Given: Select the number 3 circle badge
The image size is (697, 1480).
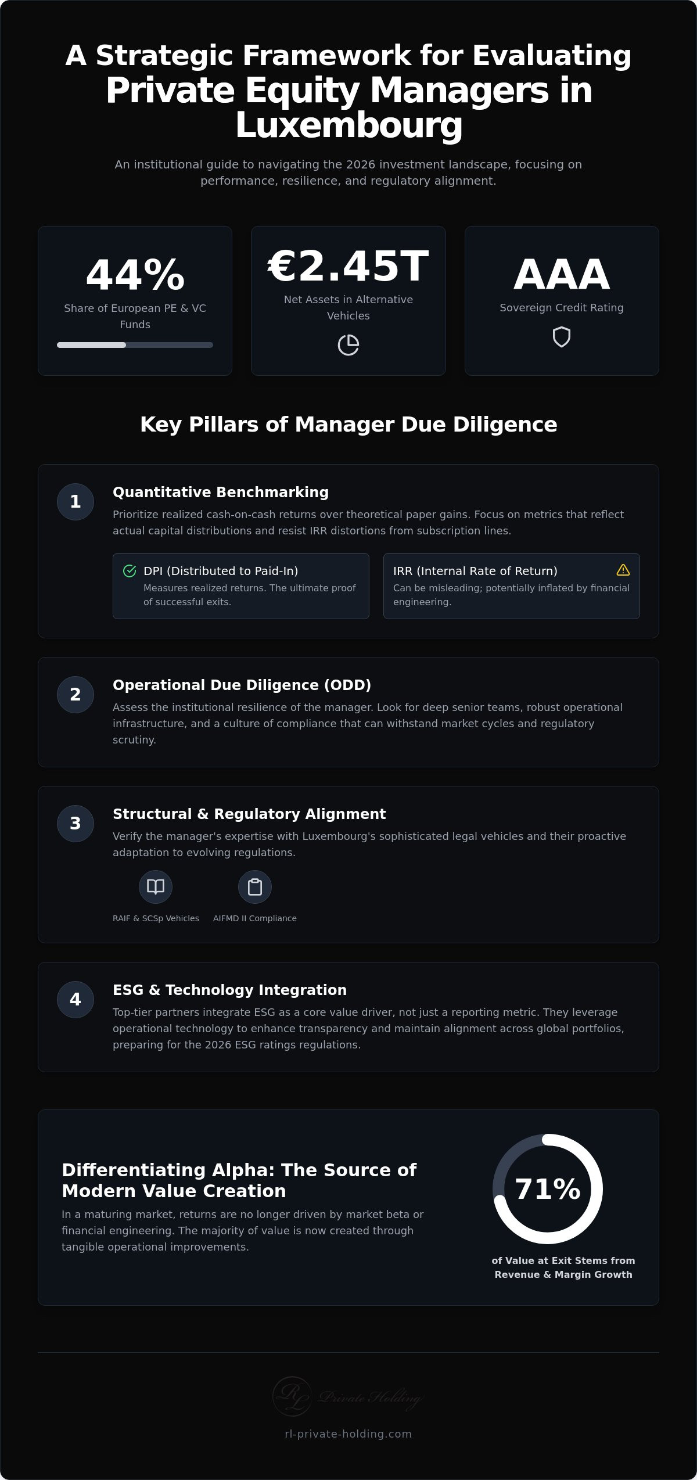Looking at the screenshot, I should tap(76, 824).
